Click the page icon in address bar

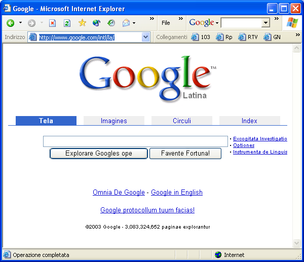coord(33,37)
